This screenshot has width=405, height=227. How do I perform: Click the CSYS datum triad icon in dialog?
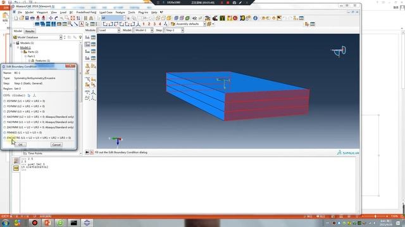34,95
